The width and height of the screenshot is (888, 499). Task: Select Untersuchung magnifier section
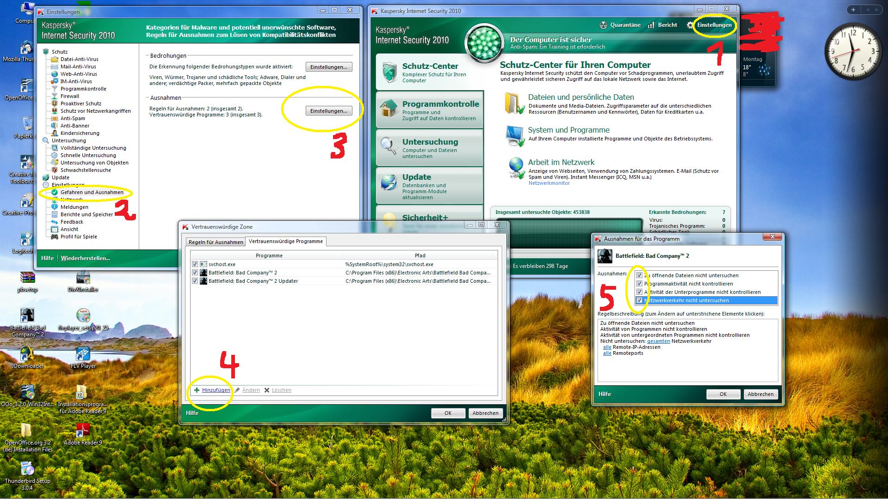(430, 148)
